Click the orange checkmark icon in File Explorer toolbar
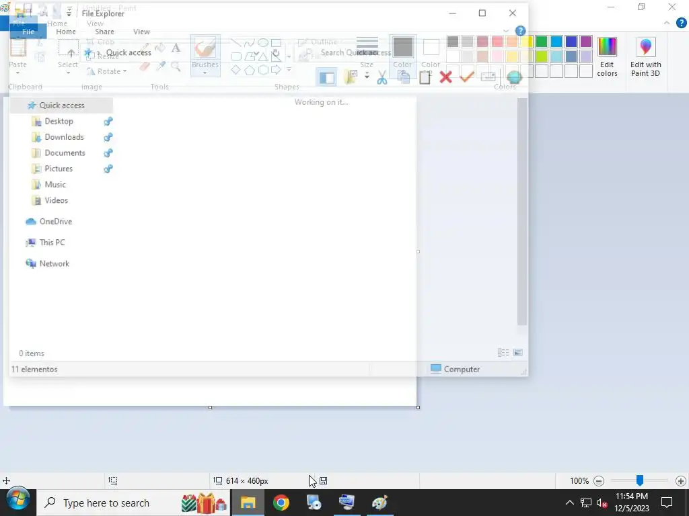 click(467, 77)
